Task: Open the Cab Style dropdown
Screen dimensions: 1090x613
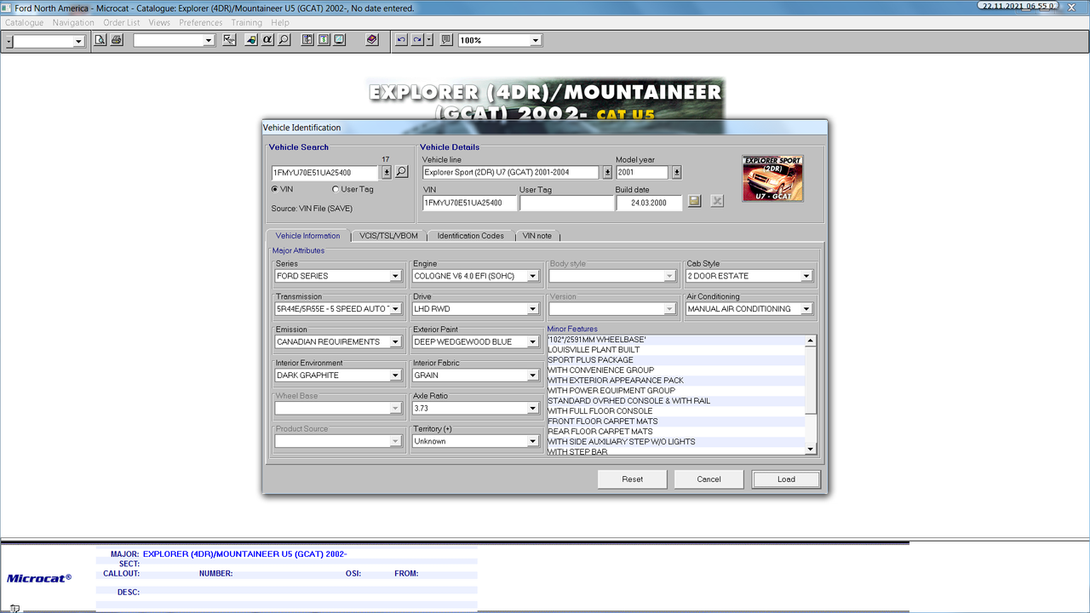Action: (x=806, y=276)
